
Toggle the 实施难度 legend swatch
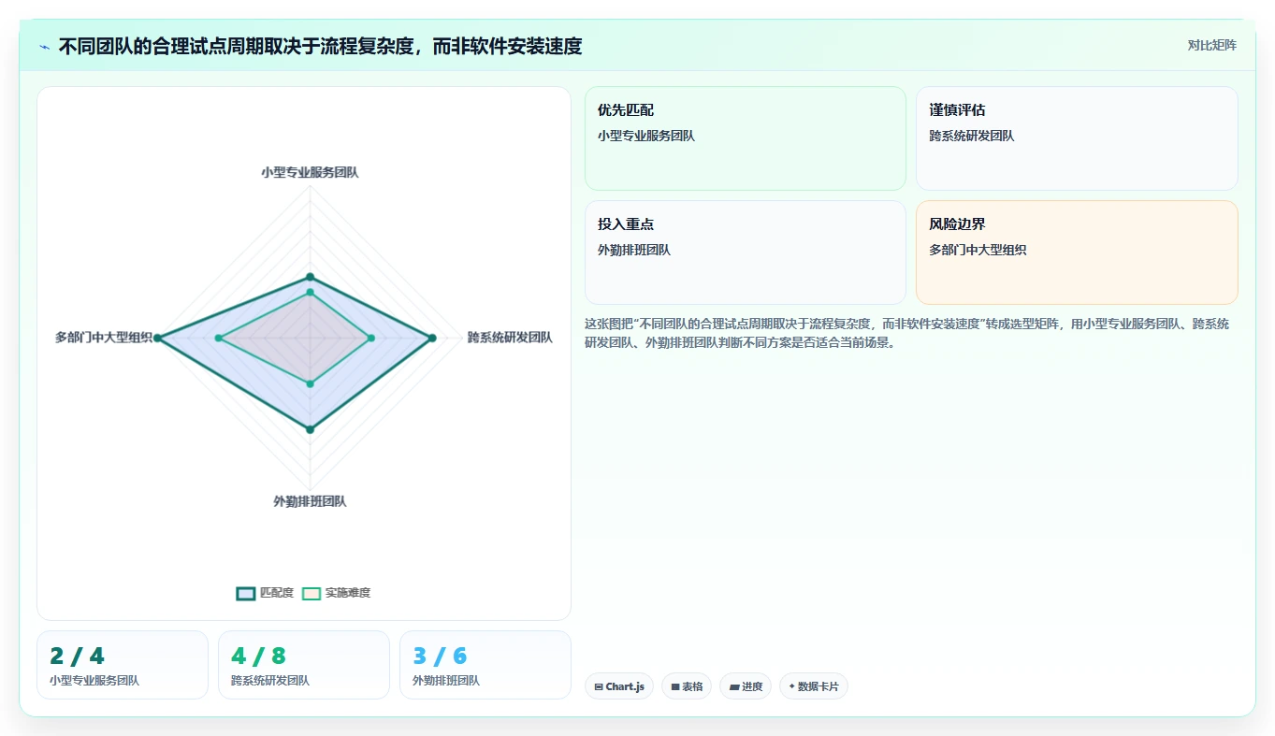312,593
